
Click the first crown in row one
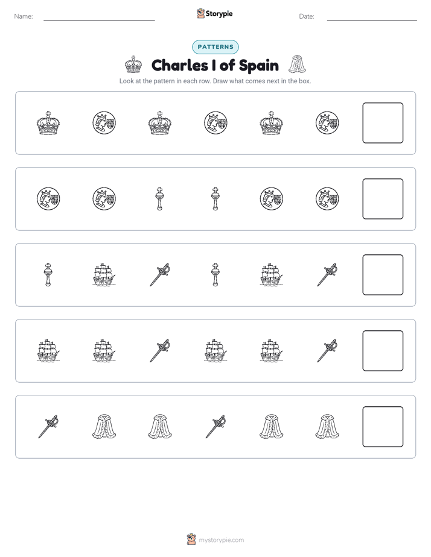pyautogui.click(x=48, y=123)
